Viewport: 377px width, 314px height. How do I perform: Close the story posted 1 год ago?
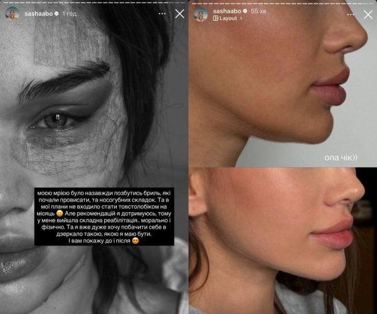click(x=180, y=14)
